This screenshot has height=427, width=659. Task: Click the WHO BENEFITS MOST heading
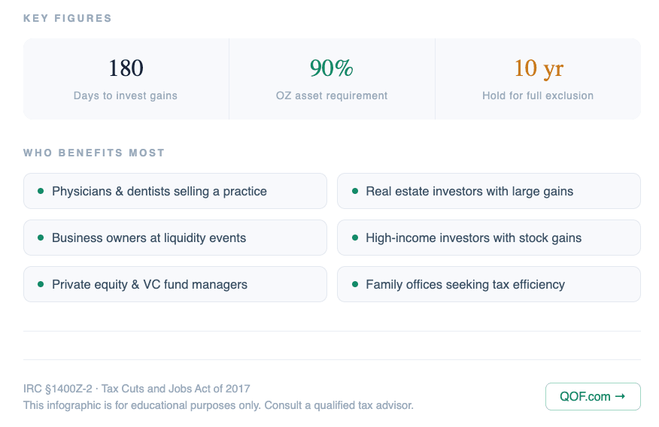coord(94,153)
